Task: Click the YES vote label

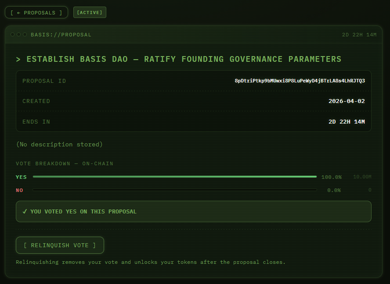Action: pos(21,177)
